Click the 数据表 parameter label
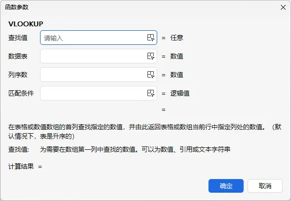Viewport: 291px width, 201px height. (x=18, y=56)
